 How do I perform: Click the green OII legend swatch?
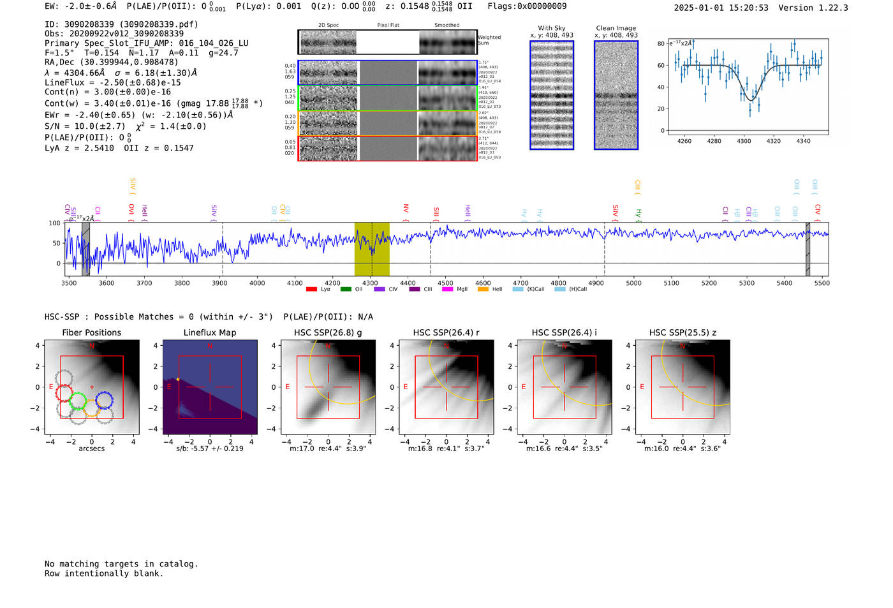346,290
